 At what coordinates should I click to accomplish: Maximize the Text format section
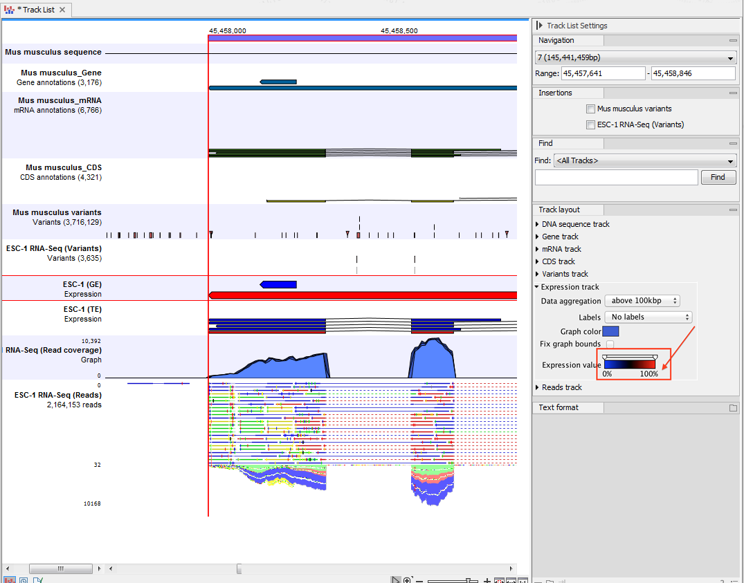pos(733,407)
